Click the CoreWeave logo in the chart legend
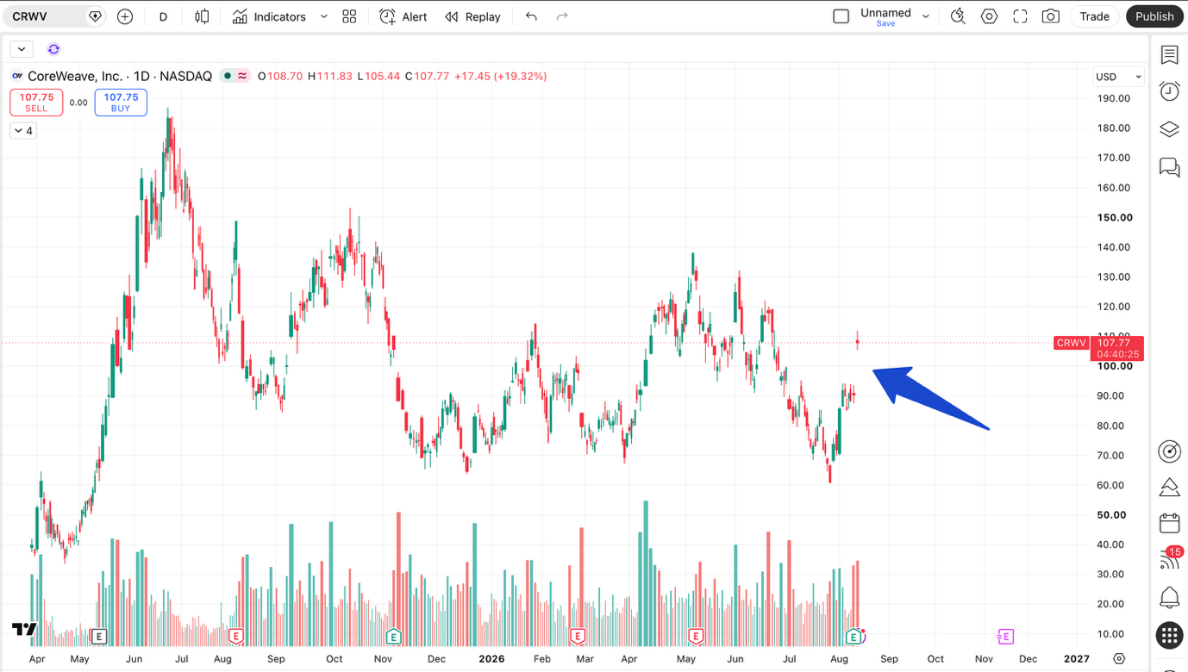Image resolution: width=1188 pixels, height=672 pixels. coord(17,76)
